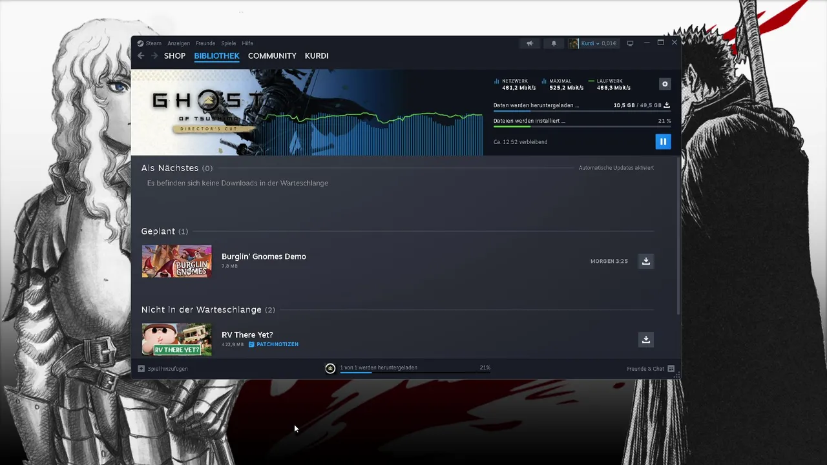
Task: Open the Spiele menu
Action: tap(229, 43)
